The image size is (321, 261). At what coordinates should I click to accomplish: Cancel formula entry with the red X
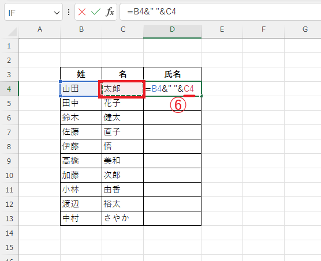82,12
